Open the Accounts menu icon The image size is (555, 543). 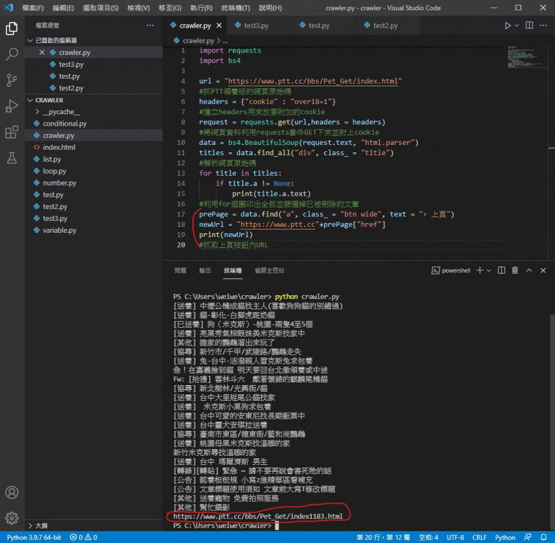12,493
